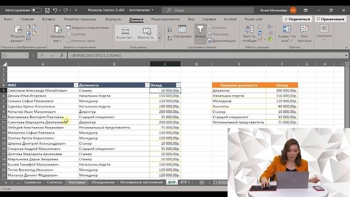The height and width of the screenshot is (197, 350).
Task: Click the formula confirm checkmark icon
Action: coord(52,55)
